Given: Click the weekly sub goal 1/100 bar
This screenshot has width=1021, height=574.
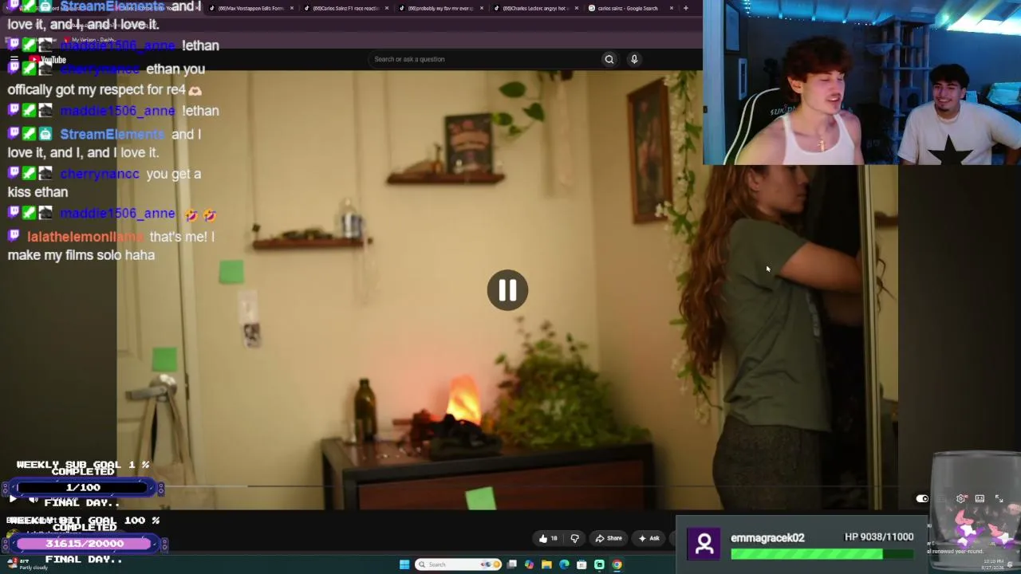Looking at the screenshot, I should coord(84,487).
